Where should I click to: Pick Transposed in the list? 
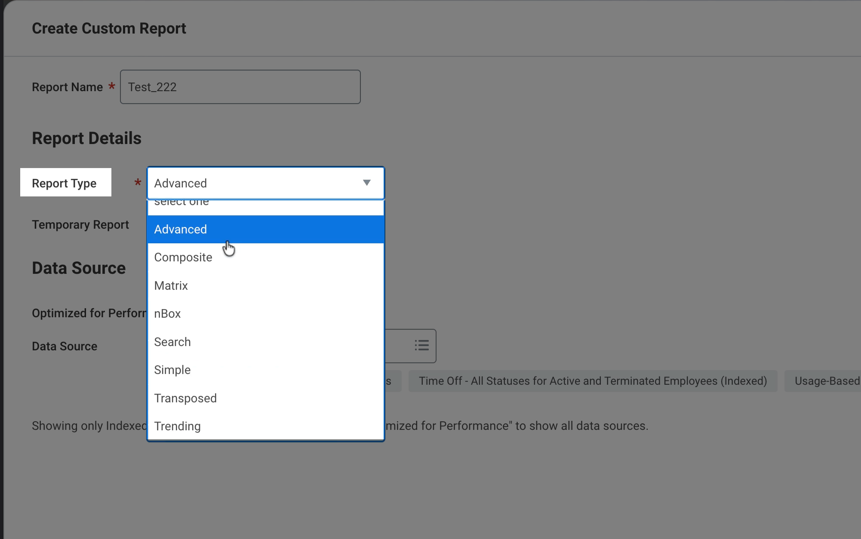coord(266,398)
